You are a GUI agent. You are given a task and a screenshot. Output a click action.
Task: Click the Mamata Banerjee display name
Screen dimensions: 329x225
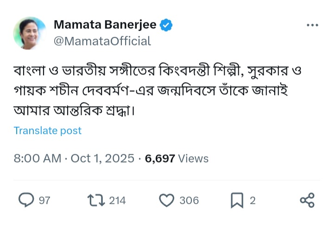(105, 25)
